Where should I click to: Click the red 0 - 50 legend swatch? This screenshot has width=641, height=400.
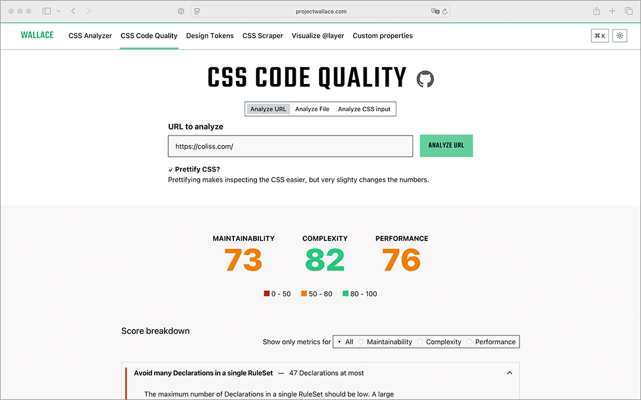(267, 293)
